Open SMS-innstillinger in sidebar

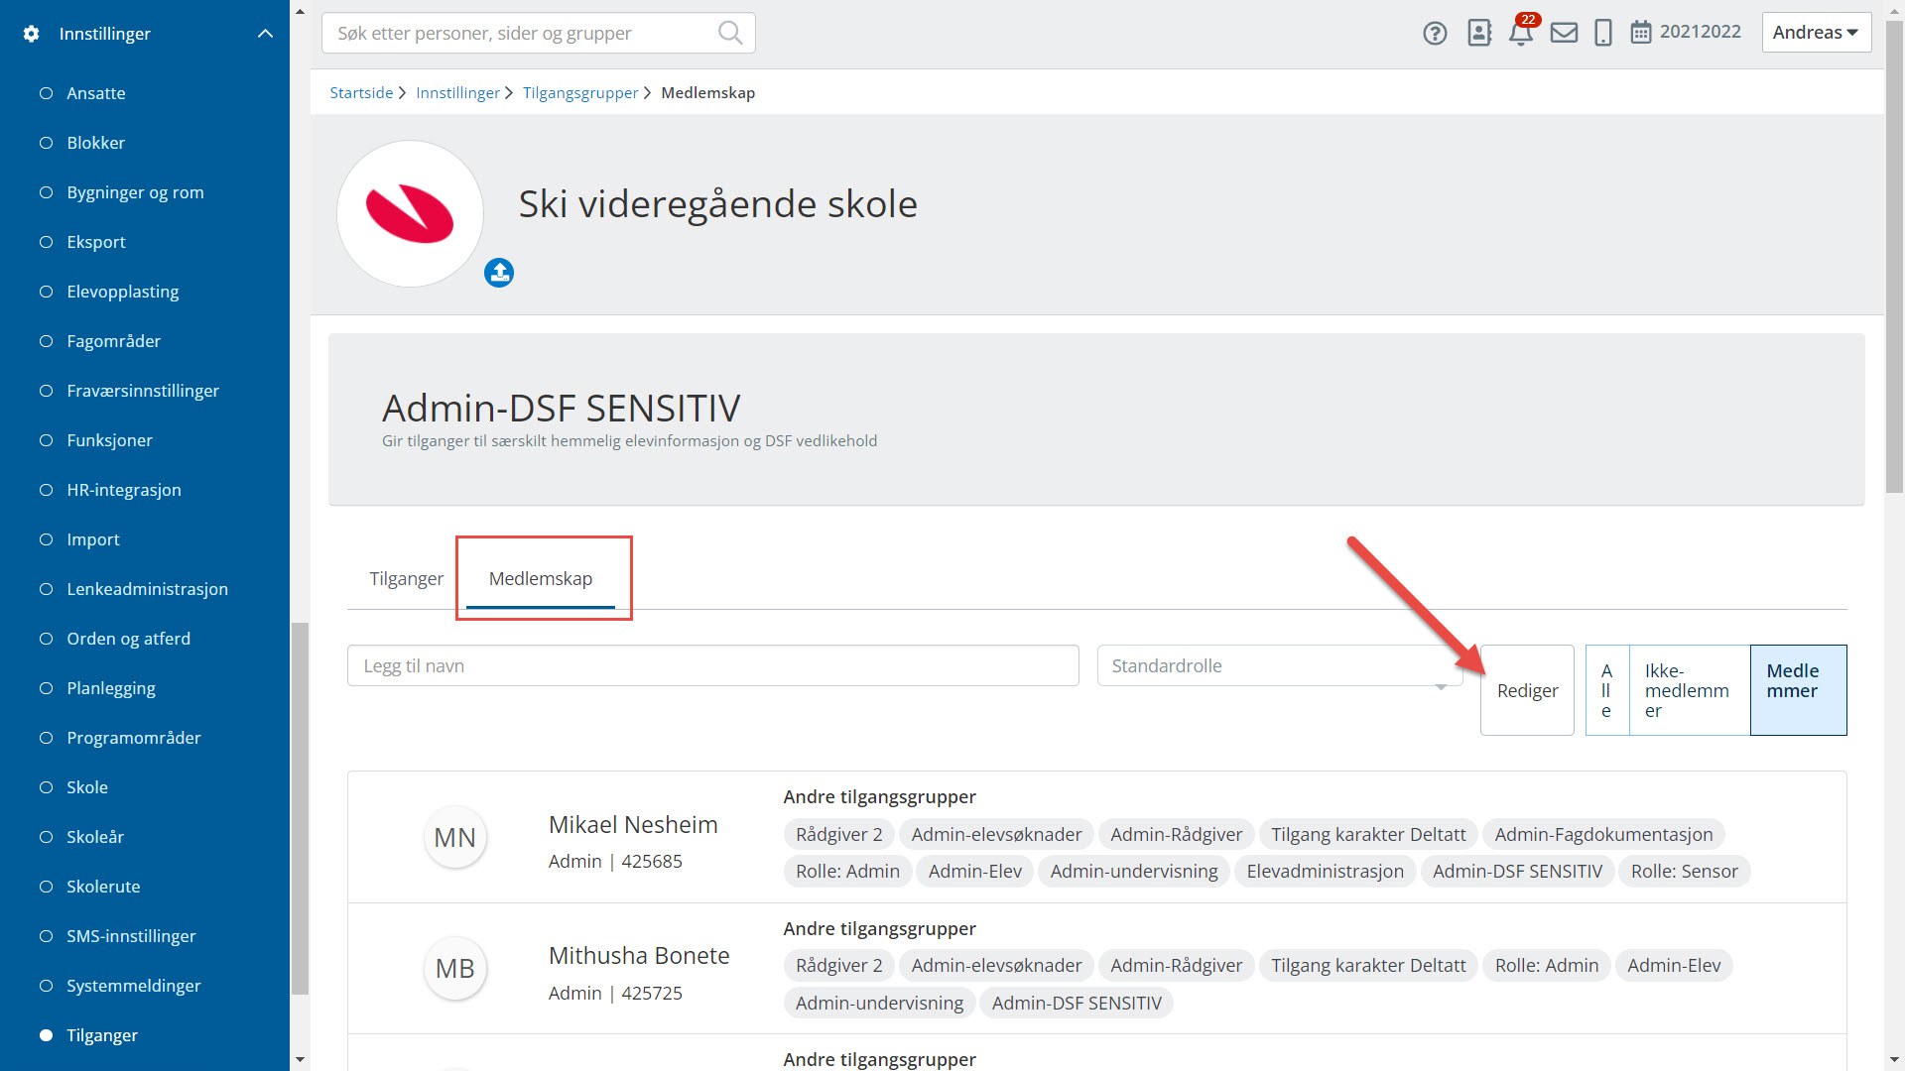[131, 936]
